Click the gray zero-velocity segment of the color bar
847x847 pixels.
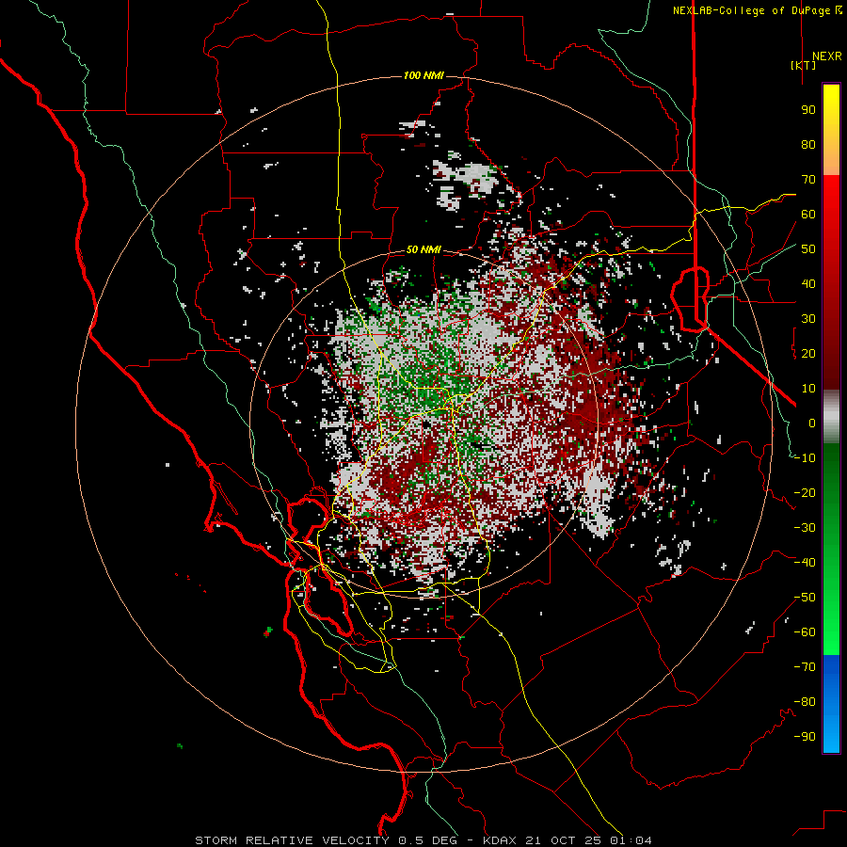click(x=831, y=417)
